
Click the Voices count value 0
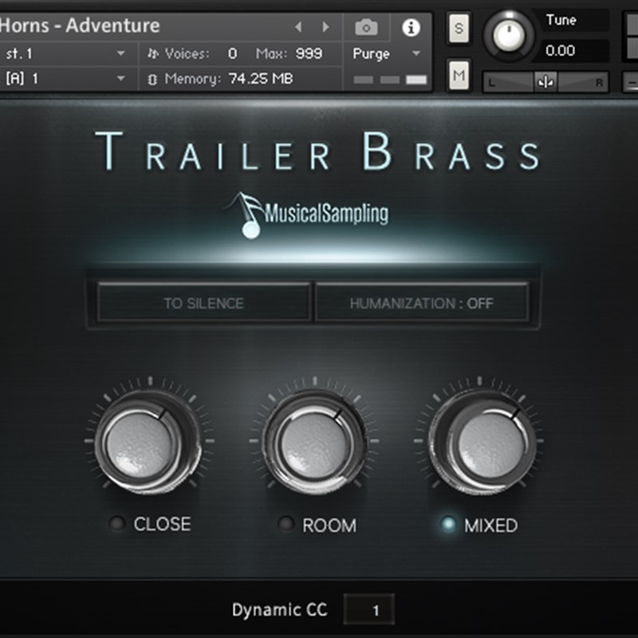(x=232, y=53)
